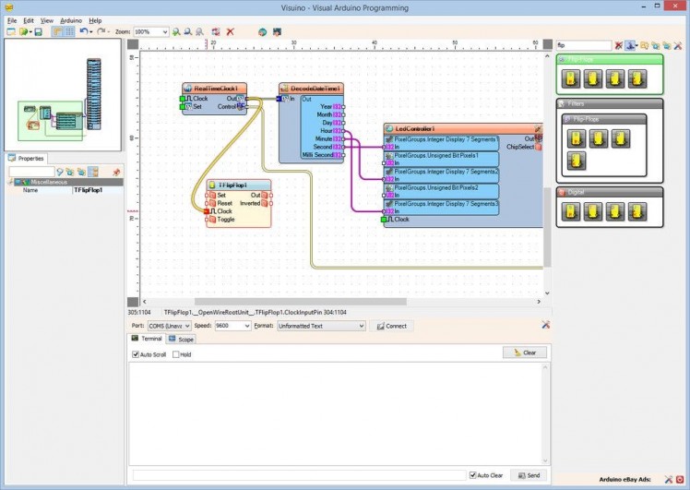
Task: Click the component search input field
Action: pos(583,44)
